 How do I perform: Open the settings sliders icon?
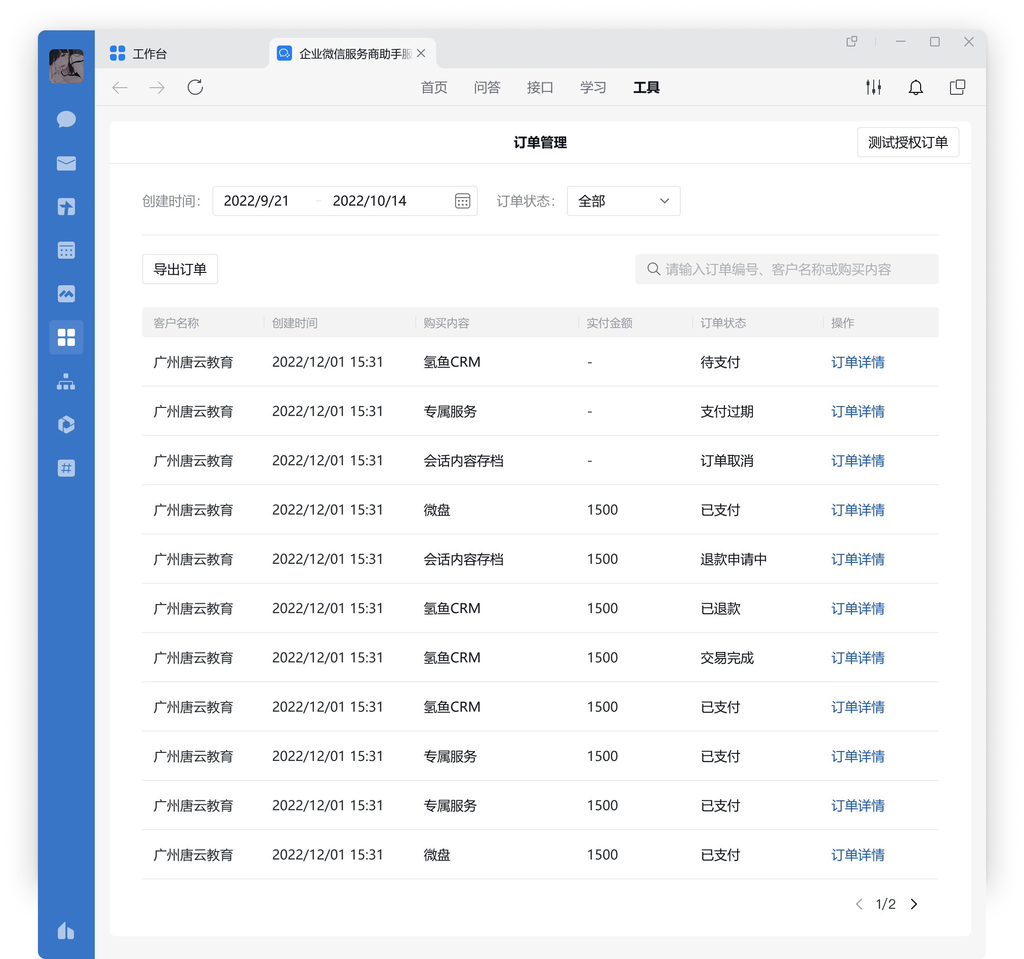pos(874,88)
